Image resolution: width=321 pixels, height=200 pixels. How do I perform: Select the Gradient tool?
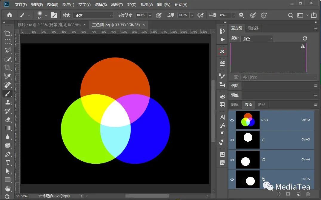tap(7, 128)
